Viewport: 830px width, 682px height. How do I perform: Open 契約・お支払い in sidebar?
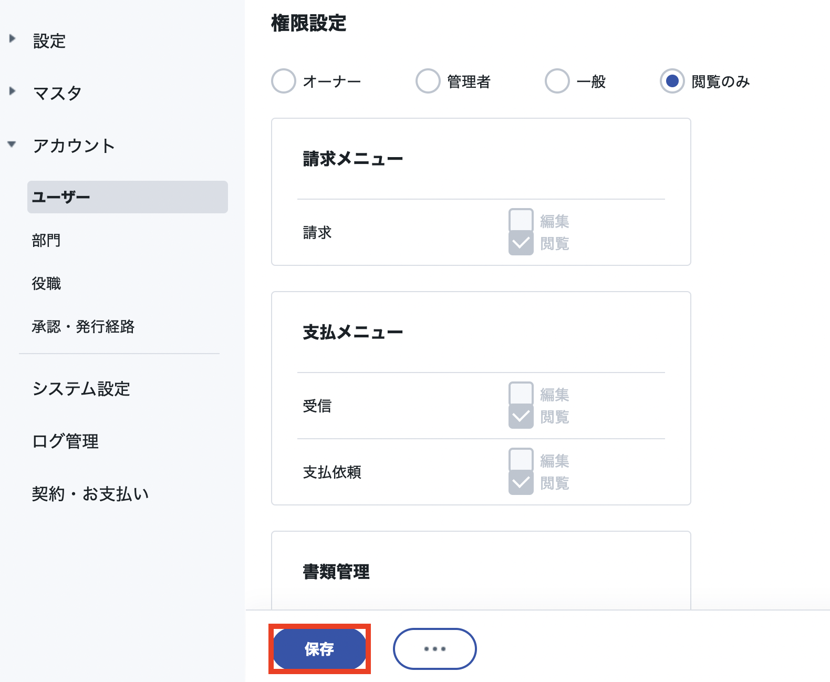click(90, 494)
